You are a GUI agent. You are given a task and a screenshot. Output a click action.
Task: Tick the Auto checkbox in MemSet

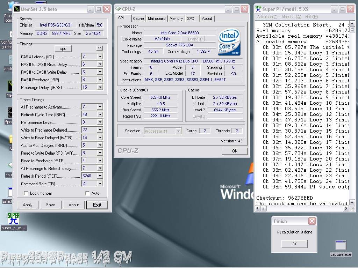[x=87, y=193]
